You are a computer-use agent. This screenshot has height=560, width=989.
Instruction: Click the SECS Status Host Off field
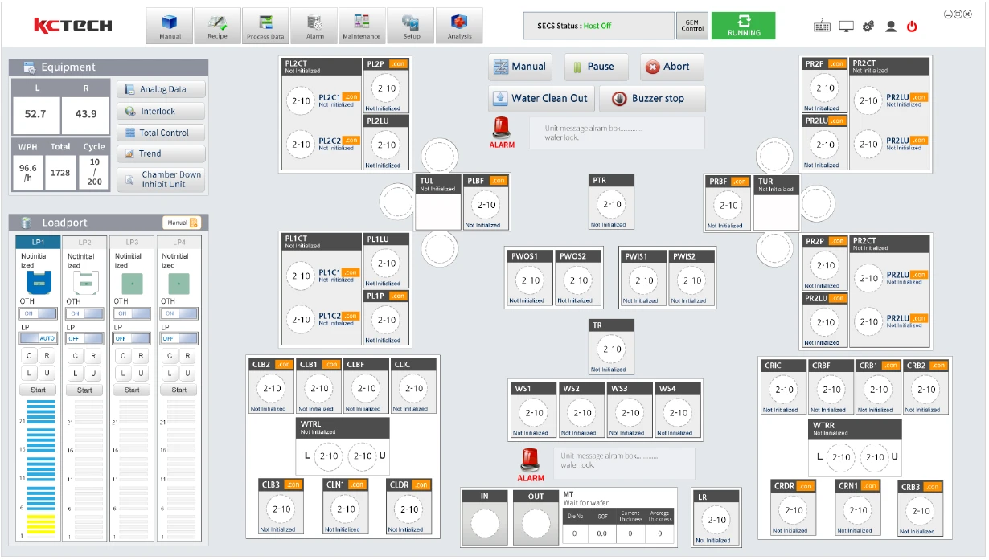[598, 26]
